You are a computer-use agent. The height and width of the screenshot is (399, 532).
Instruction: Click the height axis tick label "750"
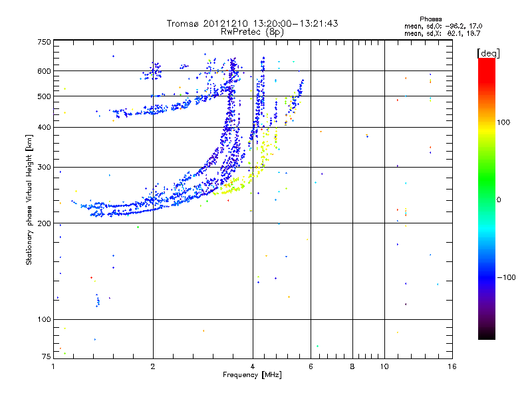(x=44, y=42)
